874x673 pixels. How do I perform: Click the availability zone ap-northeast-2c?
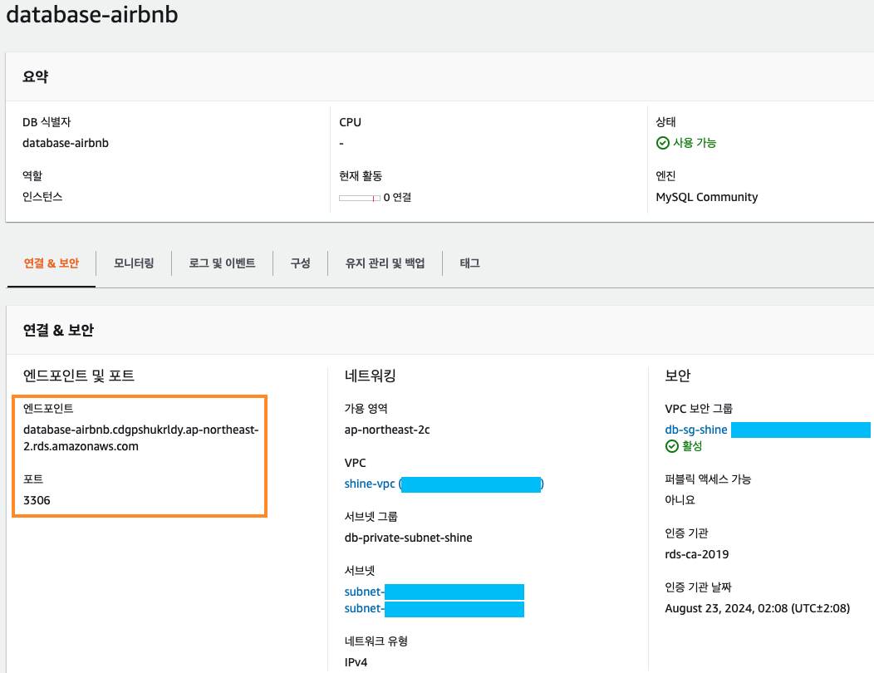pyautogui.click(x=387, y=430)
